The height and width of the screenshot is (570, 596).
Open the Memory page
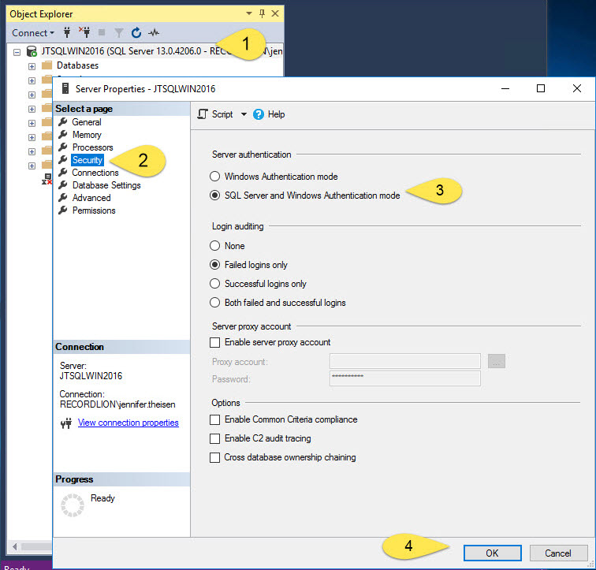click(x=87, y=135)
